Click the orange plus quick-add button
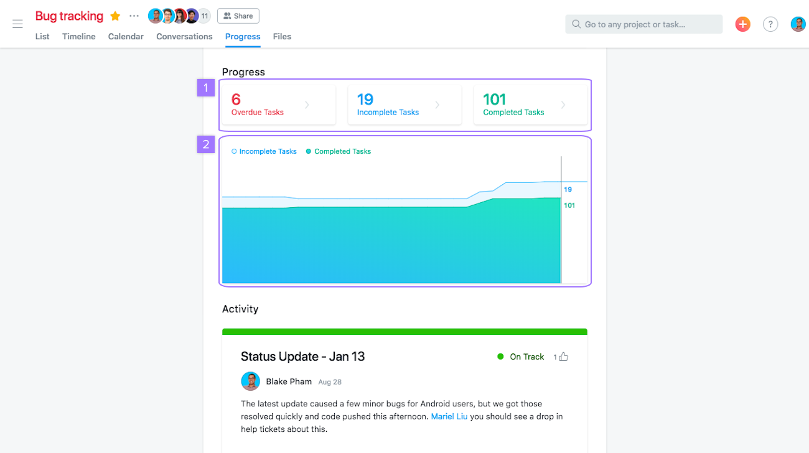Viewport: 809px width, 453px height. pyautogui.click(x=742, y=24)
